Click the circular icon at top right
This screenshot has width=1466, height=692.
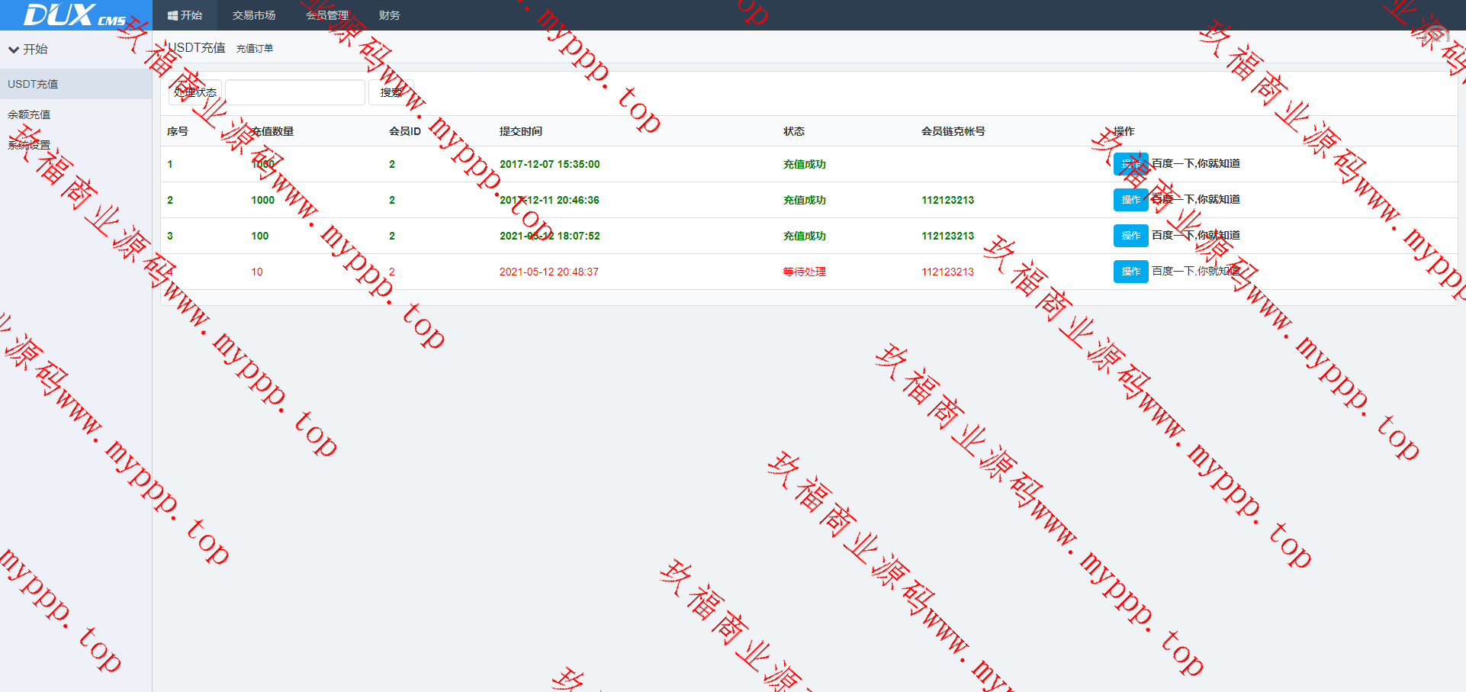(x=1436, y=35)
